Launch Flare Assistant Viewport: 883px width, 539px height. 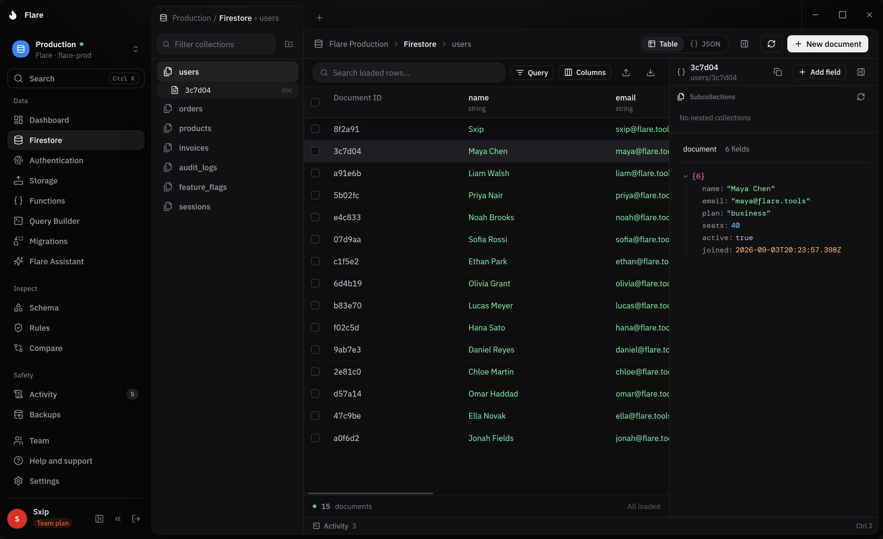click(76, 262)
